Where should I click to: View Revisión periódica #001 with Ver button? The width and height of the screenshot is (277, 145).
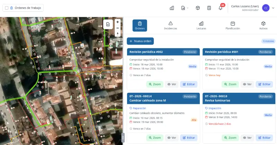point(247,84)
